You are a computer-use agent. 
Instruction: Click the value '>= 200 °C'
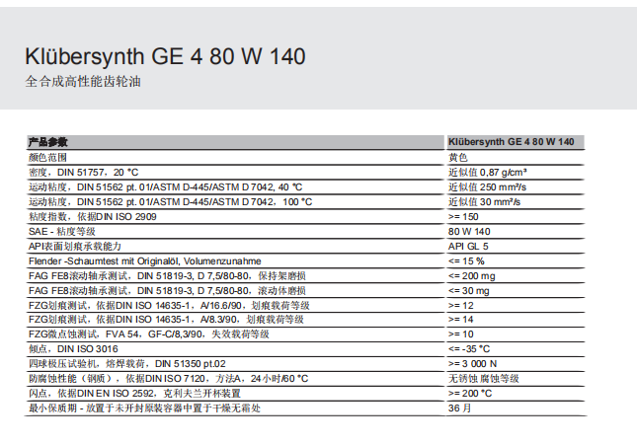pyautogui.click(x=470, y=393)
